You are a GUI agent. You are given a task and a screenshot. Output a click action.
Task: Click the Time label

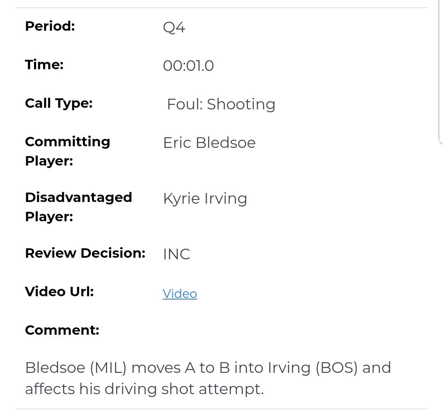pyautogui.click(x=44, y=65)
